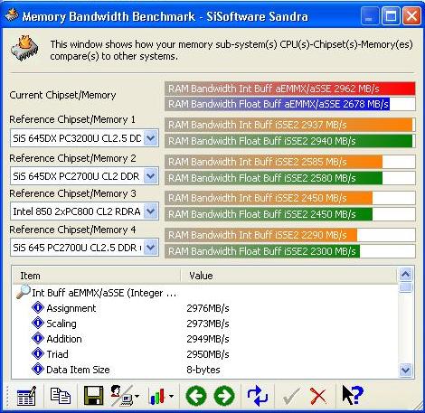Click the grey checkmark OK icon
Screen dimensions: 425x413
pos(291,396)
